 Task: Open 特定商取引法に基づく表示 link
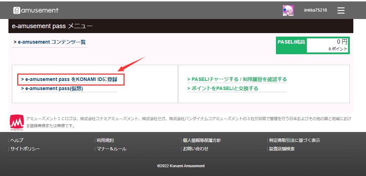pos(294,140)
